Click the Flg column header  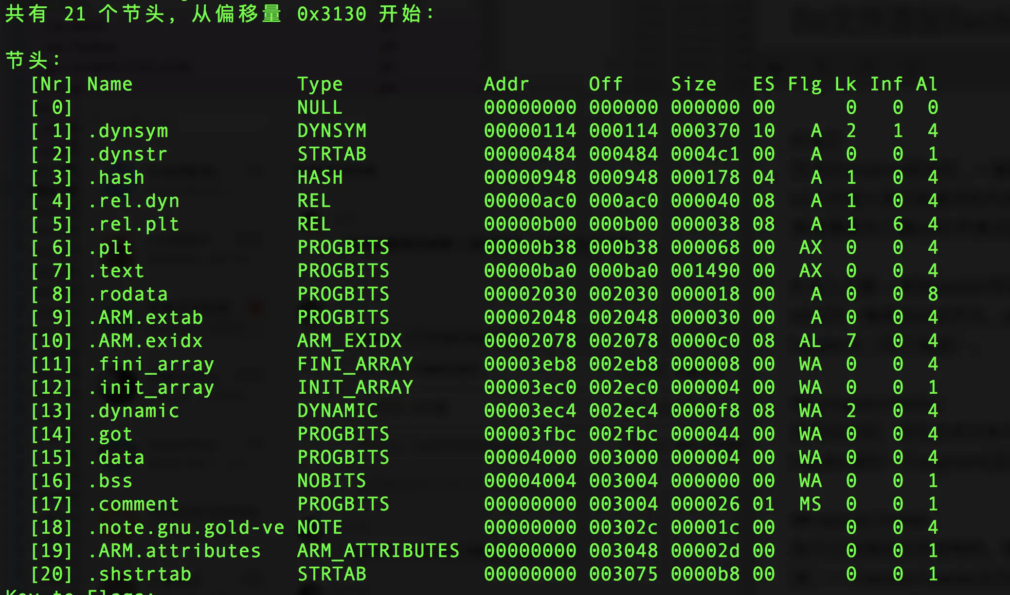tap(804, 84)
